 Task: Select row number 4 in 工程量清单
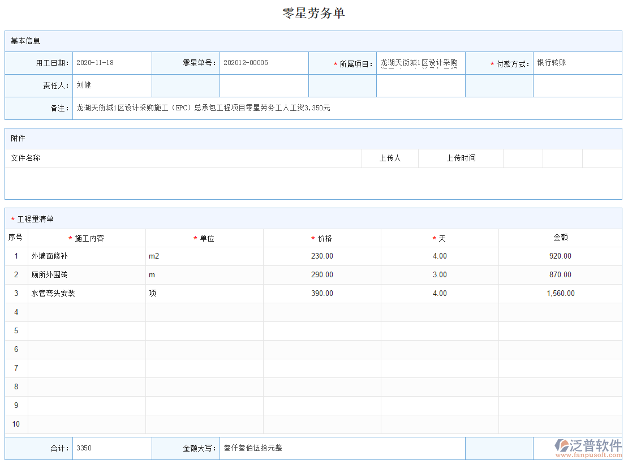pos(16,312)
